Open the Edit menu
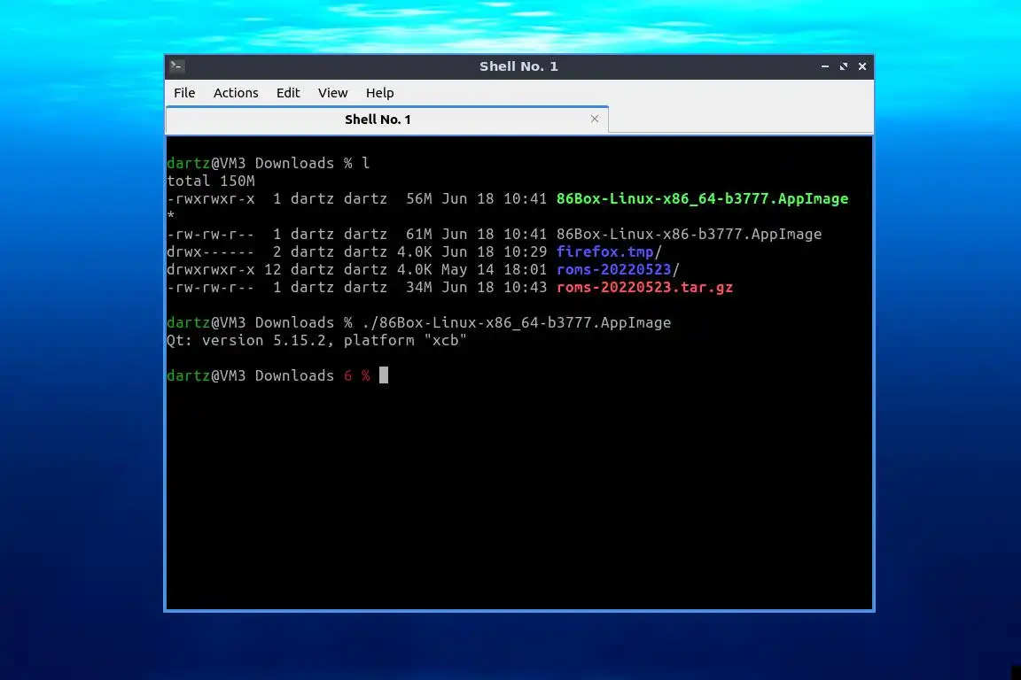Screen dimensions: 1021x680 point(288,93)
